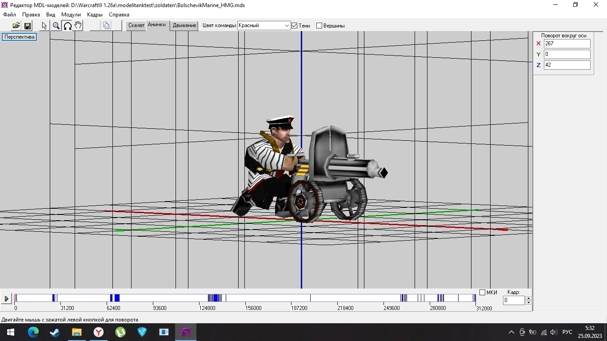Activate the magnifier zoom tool
Viewport: 607px width, 341px height.
click(x=56, y=25)
